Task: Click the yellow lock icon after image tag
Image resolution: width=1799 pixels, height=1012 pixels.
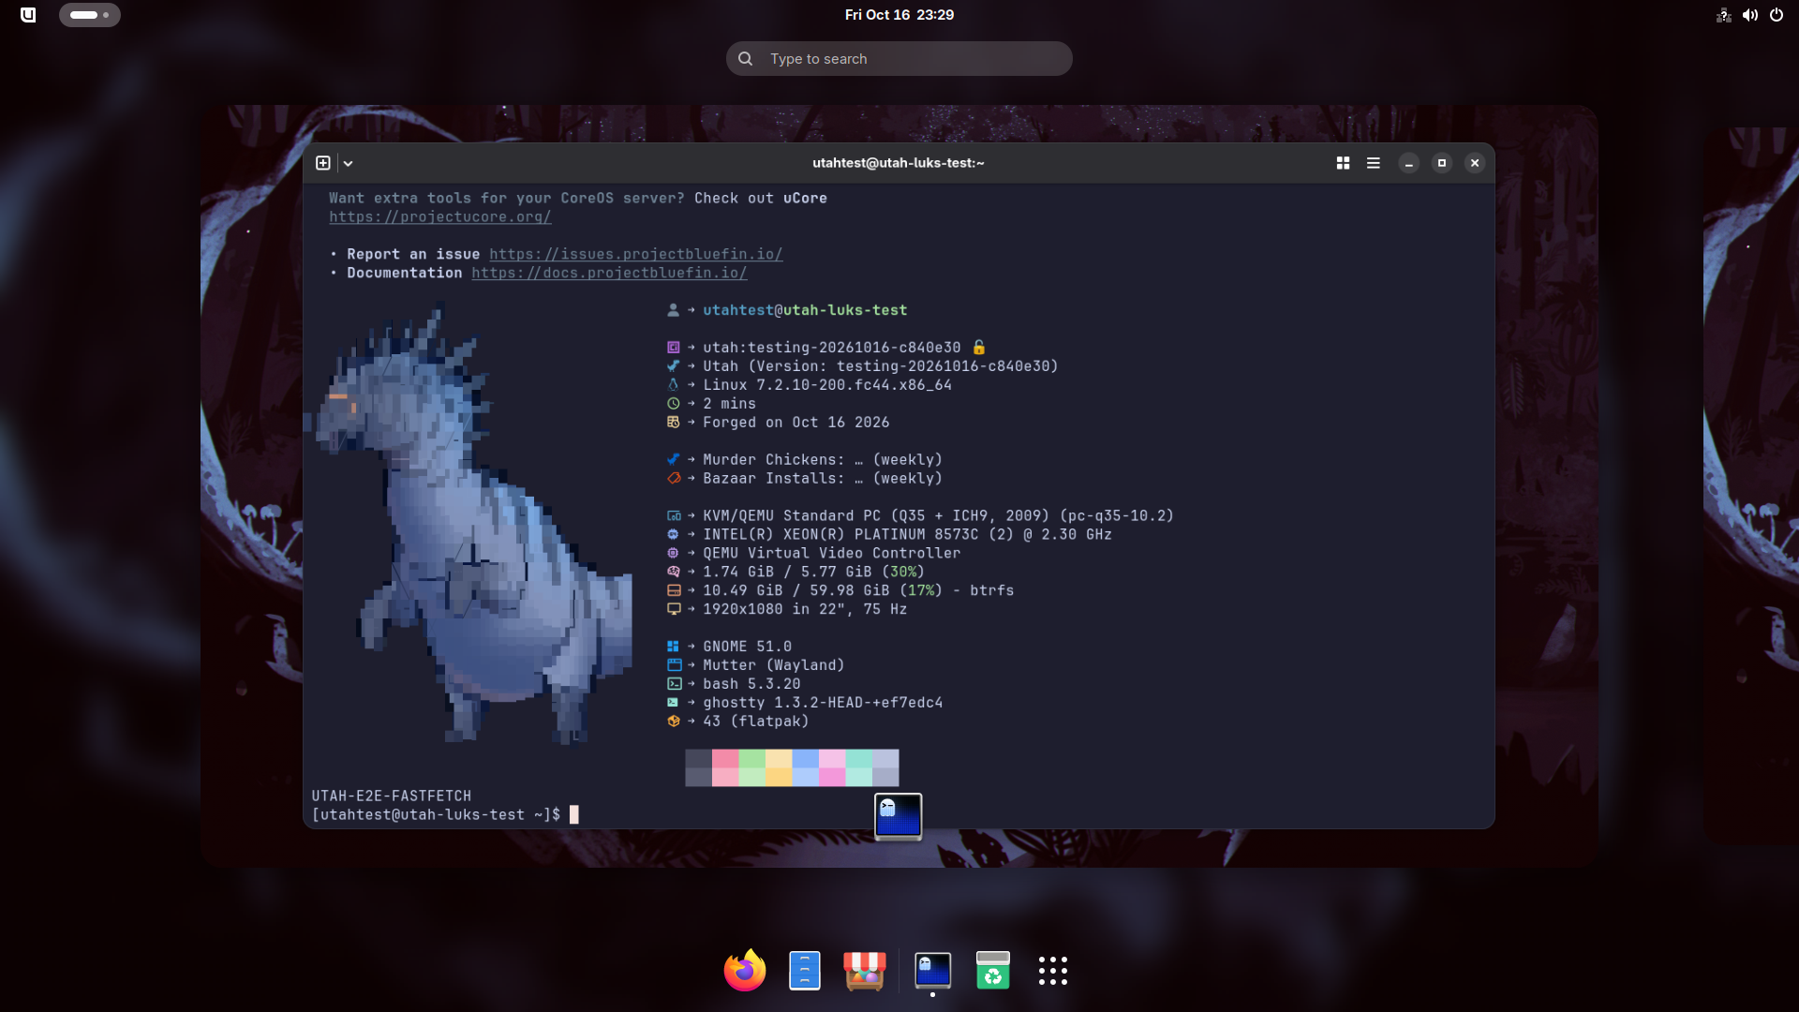Action: 979,347
